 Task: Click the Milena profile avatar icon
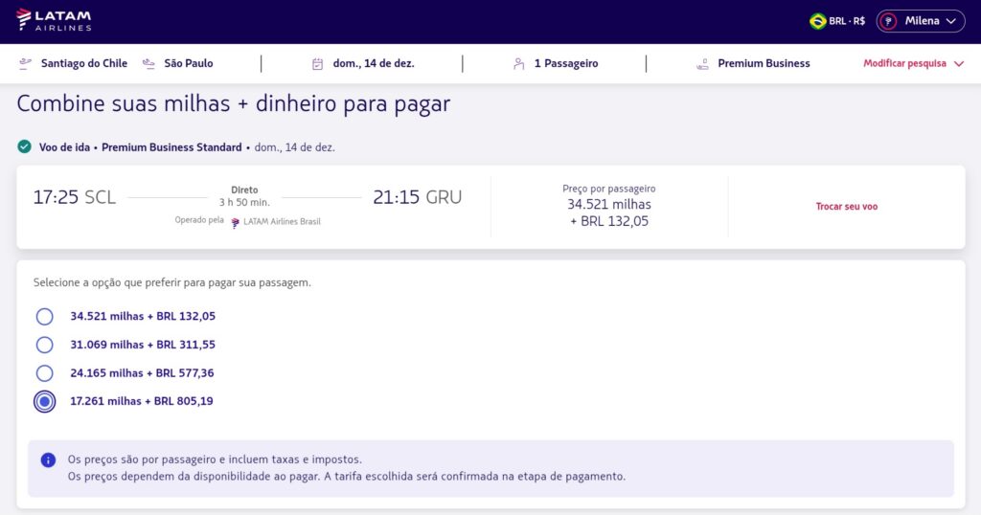(x=888, y=21)
